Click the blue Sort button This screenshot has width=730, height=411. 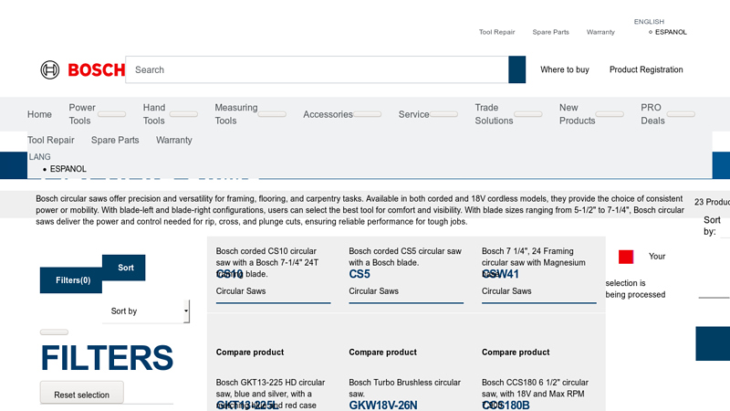[125, 268]
